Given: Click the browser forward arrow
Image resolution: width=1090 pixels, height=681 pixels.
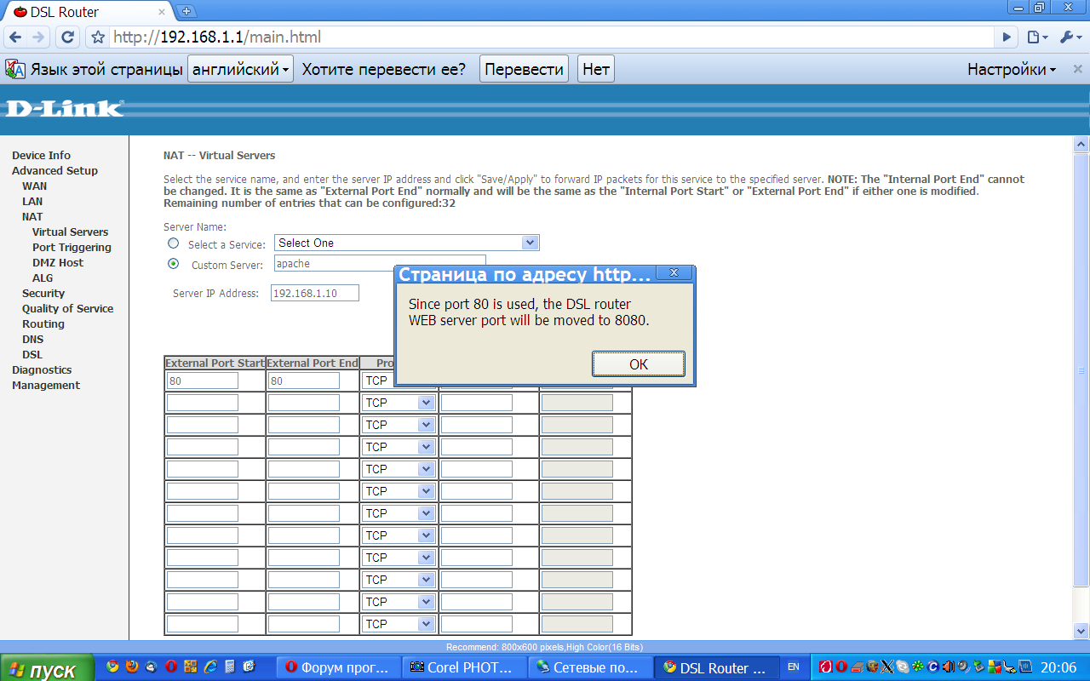Looking at the screenshot, I should click(39, 37).
